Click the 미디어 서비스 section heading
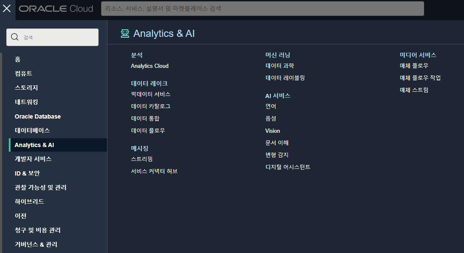This screenshot has width=464, height=253. [x=418, y=55]
